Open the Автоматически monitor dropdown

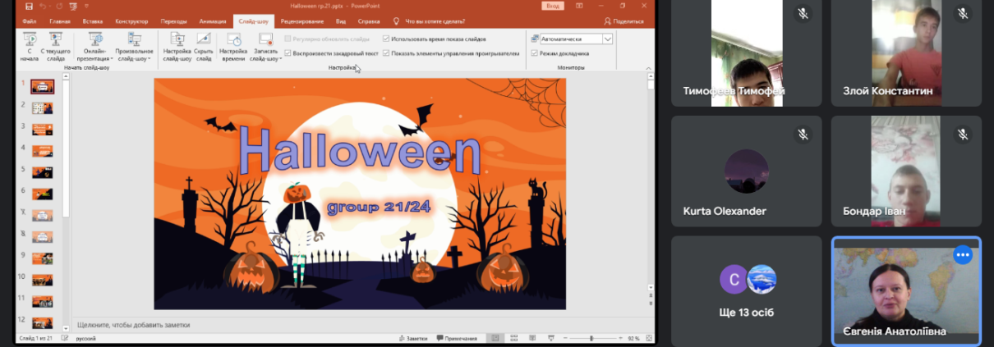608,39
